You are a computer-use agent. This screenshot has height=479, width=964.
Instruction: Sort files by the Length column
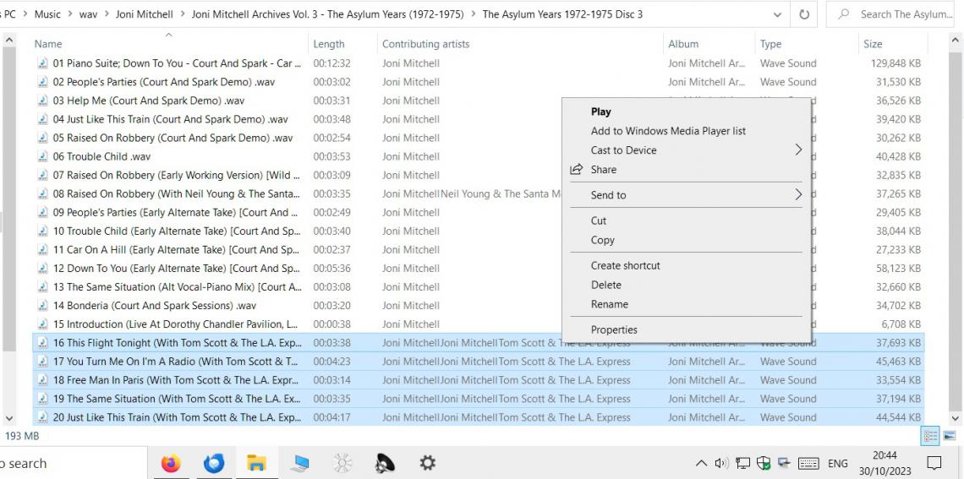(329, 44)
